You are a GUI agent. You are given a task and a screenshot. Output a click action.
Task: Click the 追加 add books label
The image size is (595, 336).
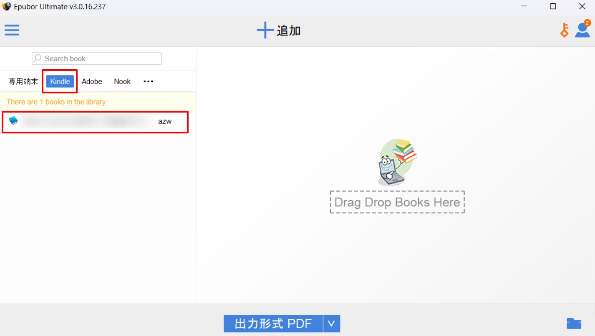(289, 30)
